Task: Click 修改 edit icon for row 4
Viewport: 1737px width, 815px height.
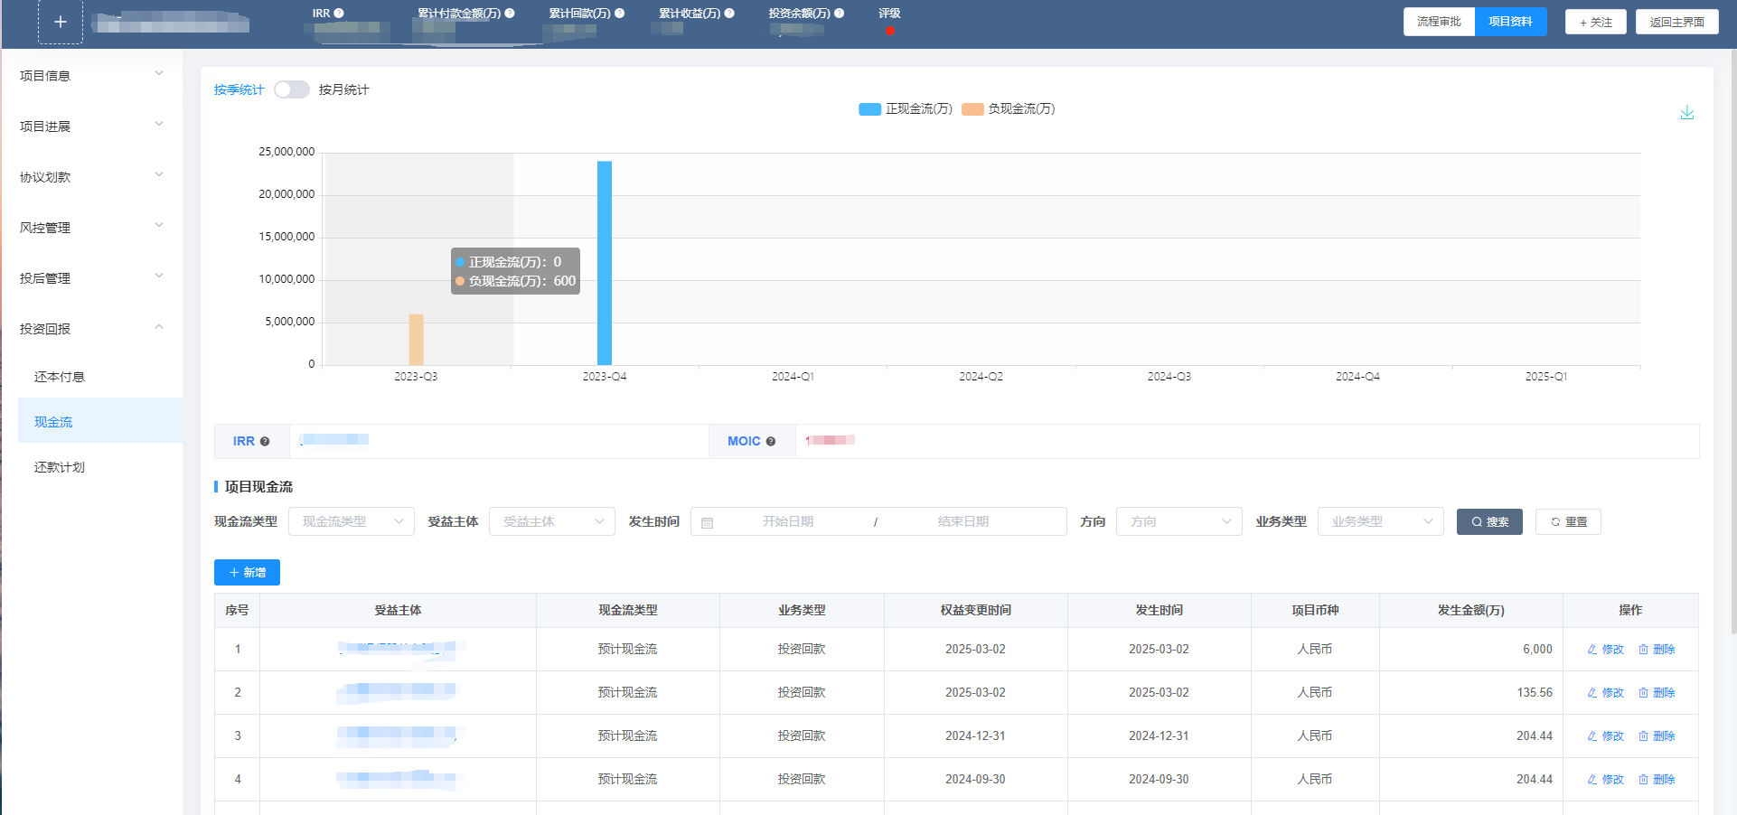Action: point(1592,780)
